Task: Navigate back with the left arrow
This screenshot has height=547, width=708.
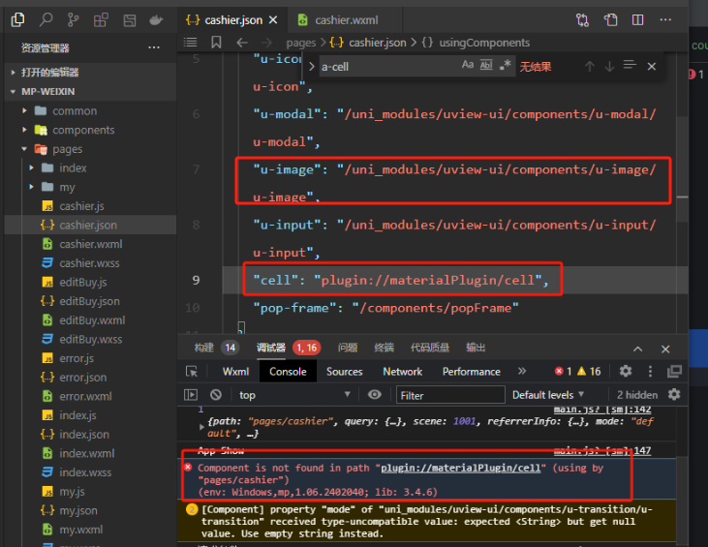Action: (x=242, y=43)
